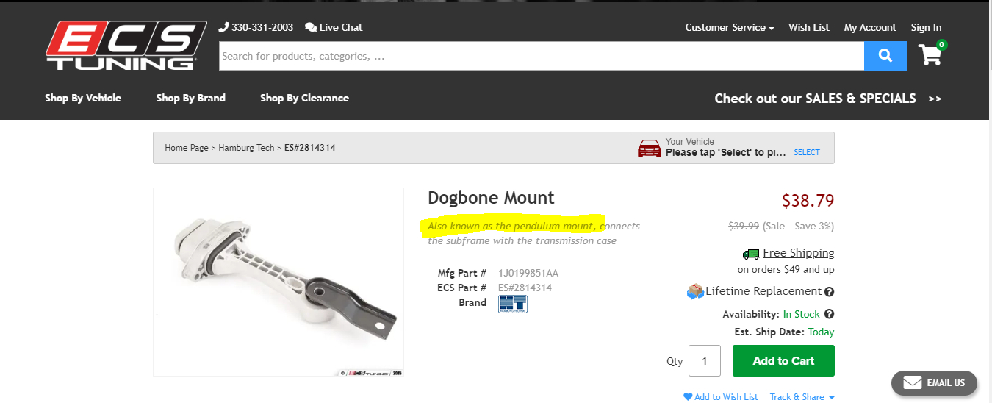
Task: Expand the Customer Service dropdown
Action: pyautogui.click(x=729, y=27)
